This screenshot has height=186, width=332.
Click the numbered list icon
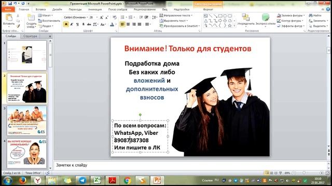coord(130,17)
